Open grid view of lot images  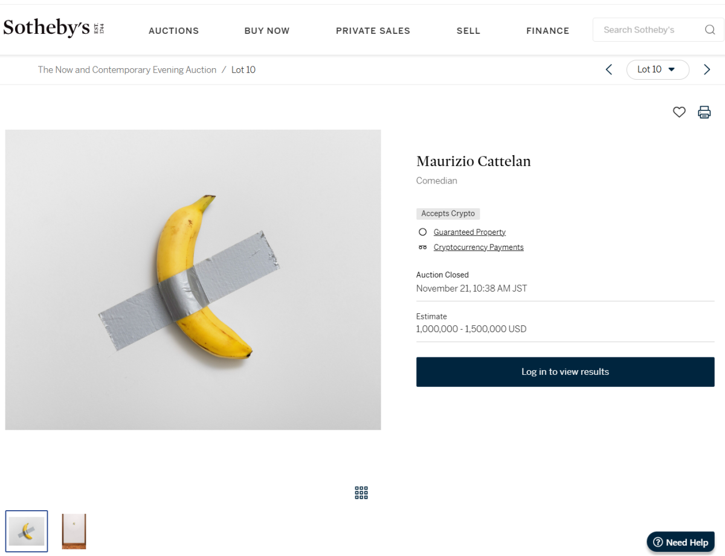pos(361,493)
